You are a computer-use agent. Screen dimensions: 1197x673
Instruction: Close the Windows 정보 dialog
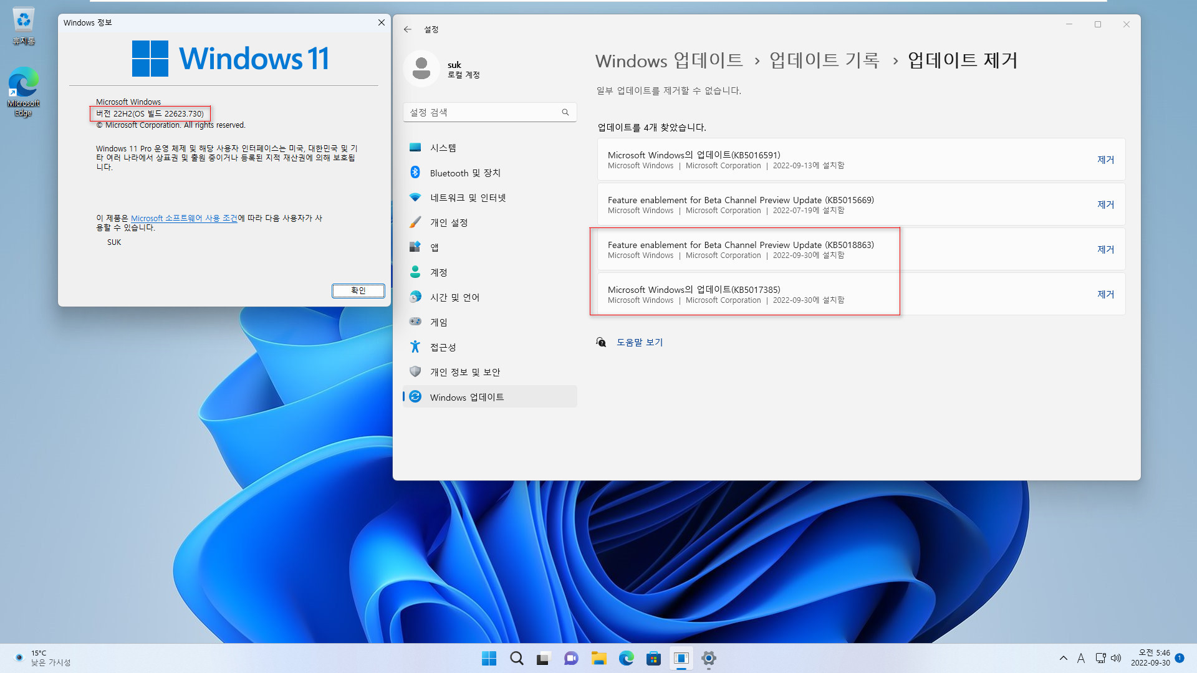tap(381, 22)
